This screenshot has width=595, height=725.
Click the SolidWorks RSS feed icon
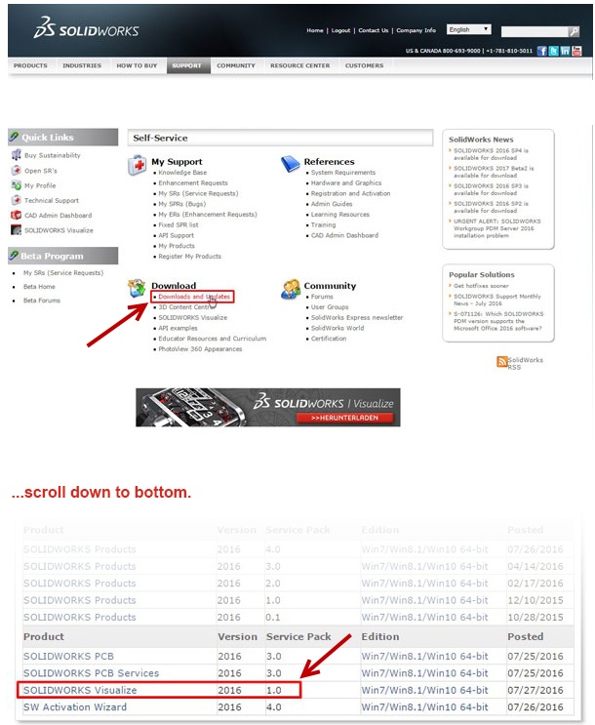[x=502, y=362]
